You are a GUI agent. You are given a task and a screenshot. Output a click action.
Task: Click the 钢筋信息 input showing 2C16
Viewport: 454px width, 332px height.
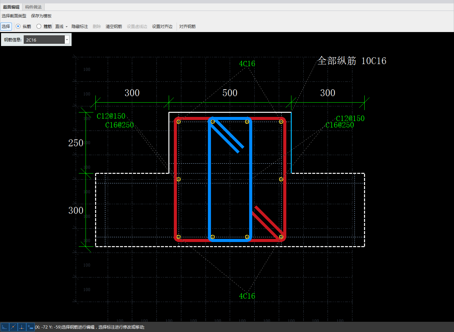44,40
